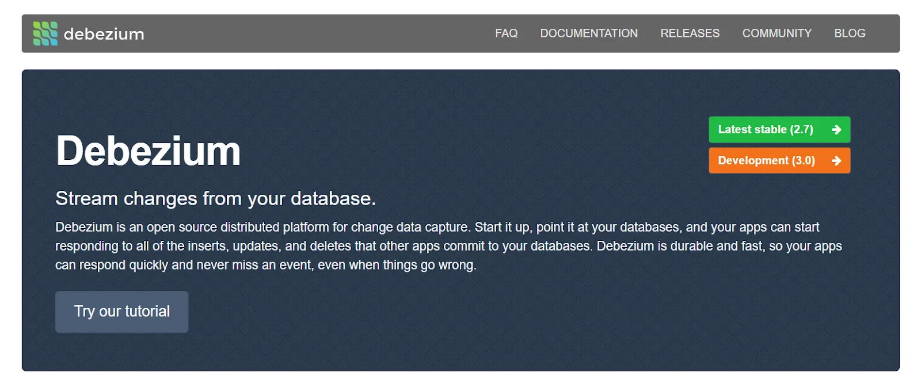The width and height of the screenshot is (921, 388).
Task: Click the arrow icon on Development button
Action: click(x=836, y=161)
